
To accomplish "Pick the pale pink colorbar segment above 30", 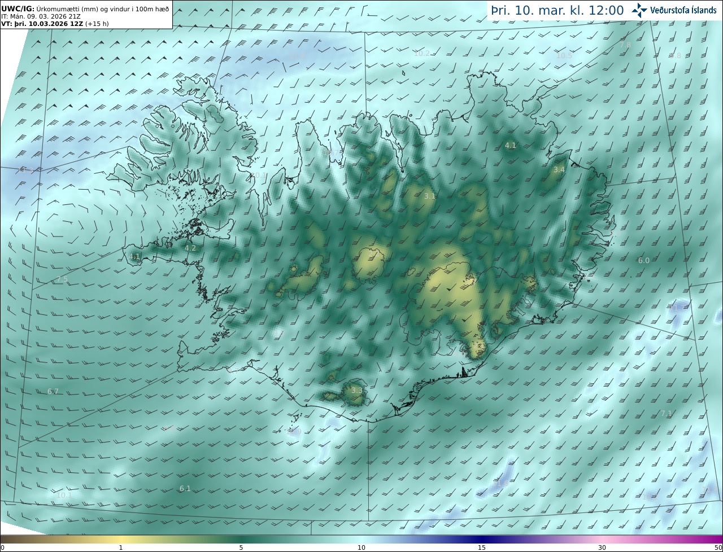I will 602,539.
